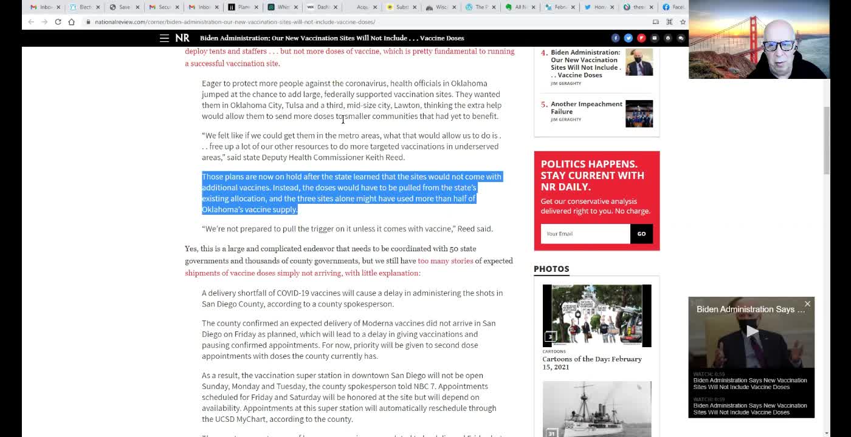Share article via the Facebook icon in header
Image resolution: width=851 pixels, height=437 pixels.
click(615, 38)
